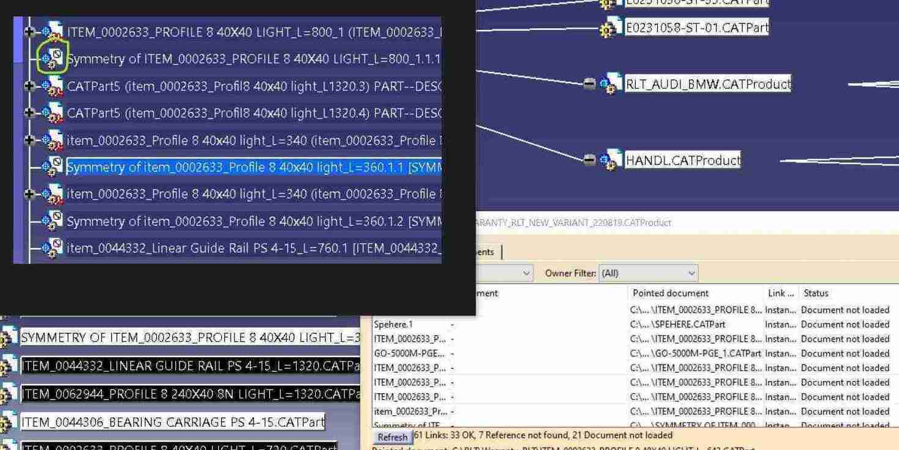Sort by the Pointed document column header
The width and height of the screenshot is (899, 450).
point(670,293)
